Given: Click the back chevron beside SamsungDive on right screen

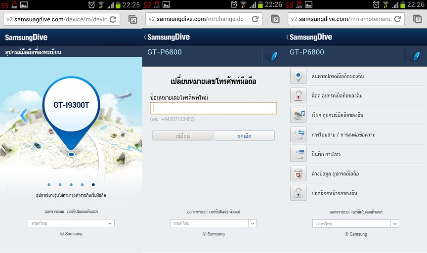Looking at the screenshot, I should [287, 37].
